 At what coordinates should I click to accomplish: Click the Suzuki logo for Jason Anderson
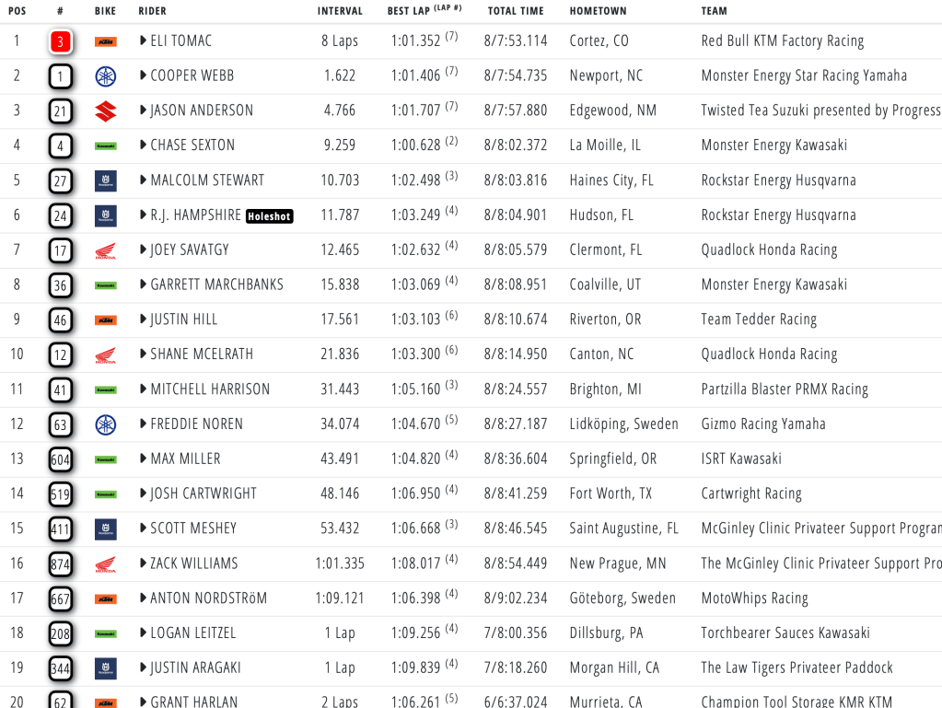(106, 111)
